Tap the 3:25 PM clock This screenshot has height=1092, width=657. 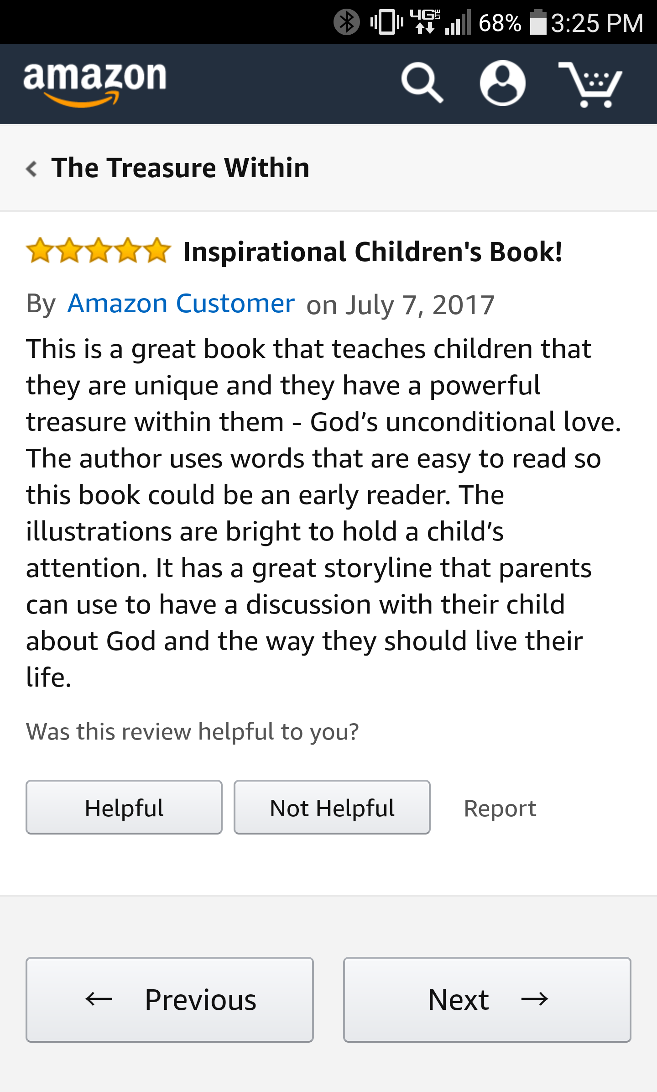pos(597,23)
